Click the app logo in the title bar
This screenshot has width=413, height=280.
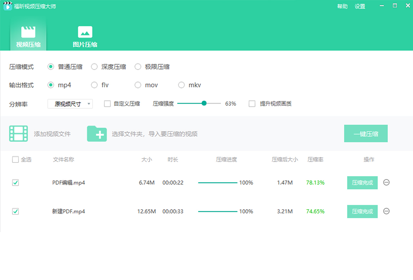pyautogui.click(x=7, y=6)
